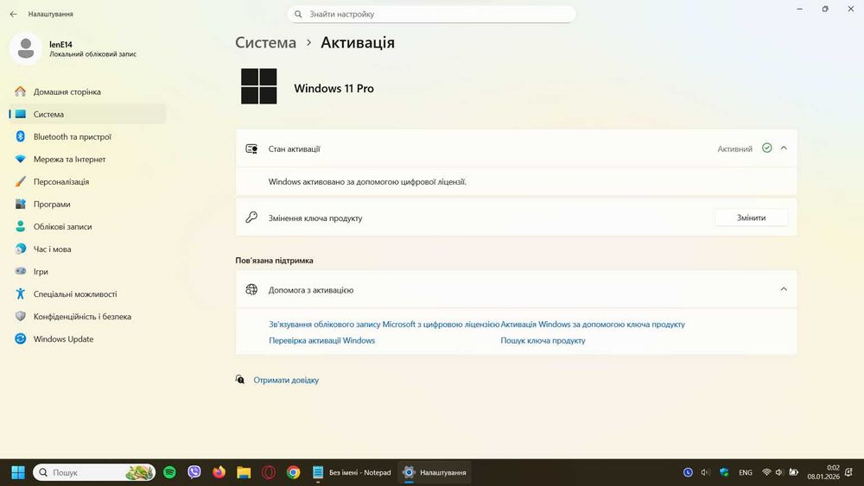Click the Windows 11 Pro logo
Screen dimensions: 864x486
click(x=259, y=86)
